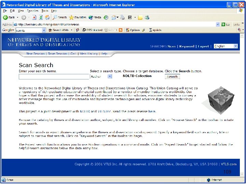Image resolution: width=246 pixels, height=184 pixels.
Task: Switch to Scan search
Action: 172,46
